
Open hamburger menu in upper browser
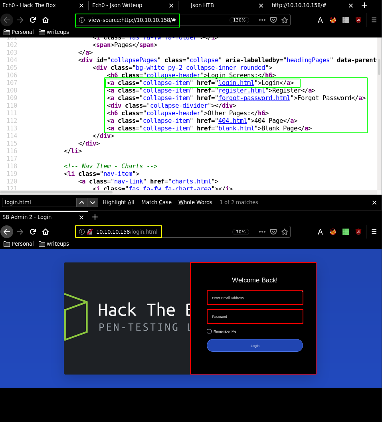374,20
